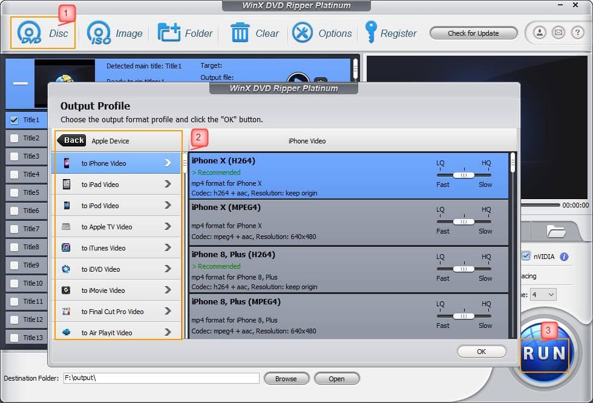
Task: Toggle the nVIDIA hardware acceleration checkbox
Action: point(526,256)
